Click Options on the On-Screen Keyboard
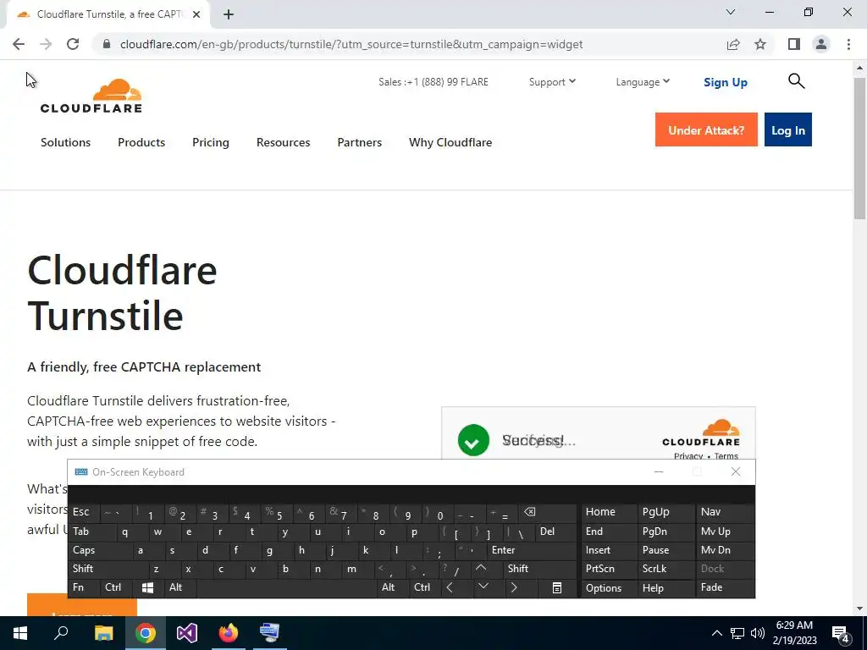 (608, 587)
